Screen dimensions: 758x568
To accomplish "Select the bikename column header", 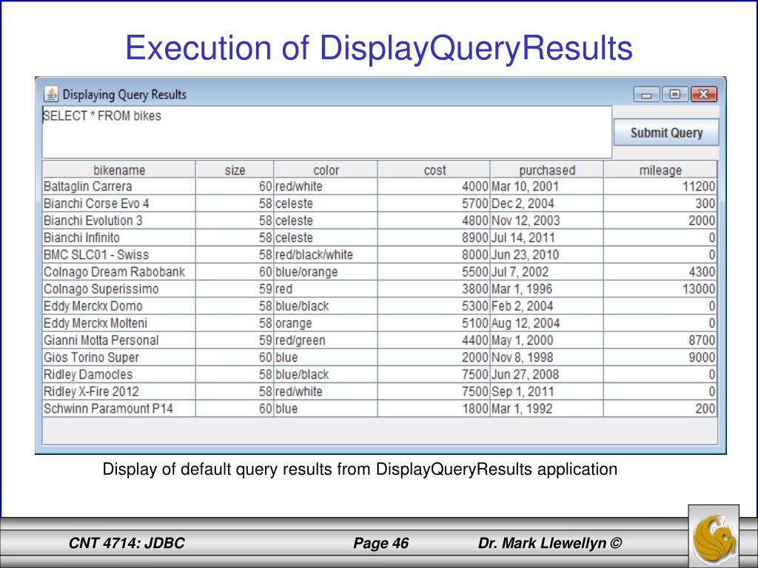I will [119, 170].
